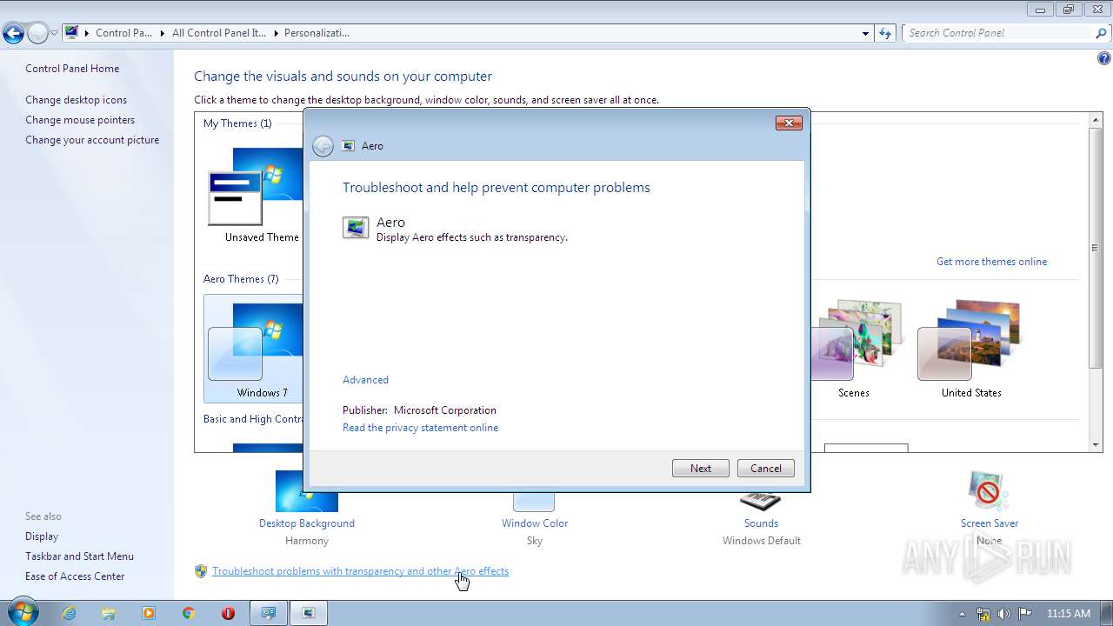
Task: Open Control Panel Home
Action: pos(72,69)
